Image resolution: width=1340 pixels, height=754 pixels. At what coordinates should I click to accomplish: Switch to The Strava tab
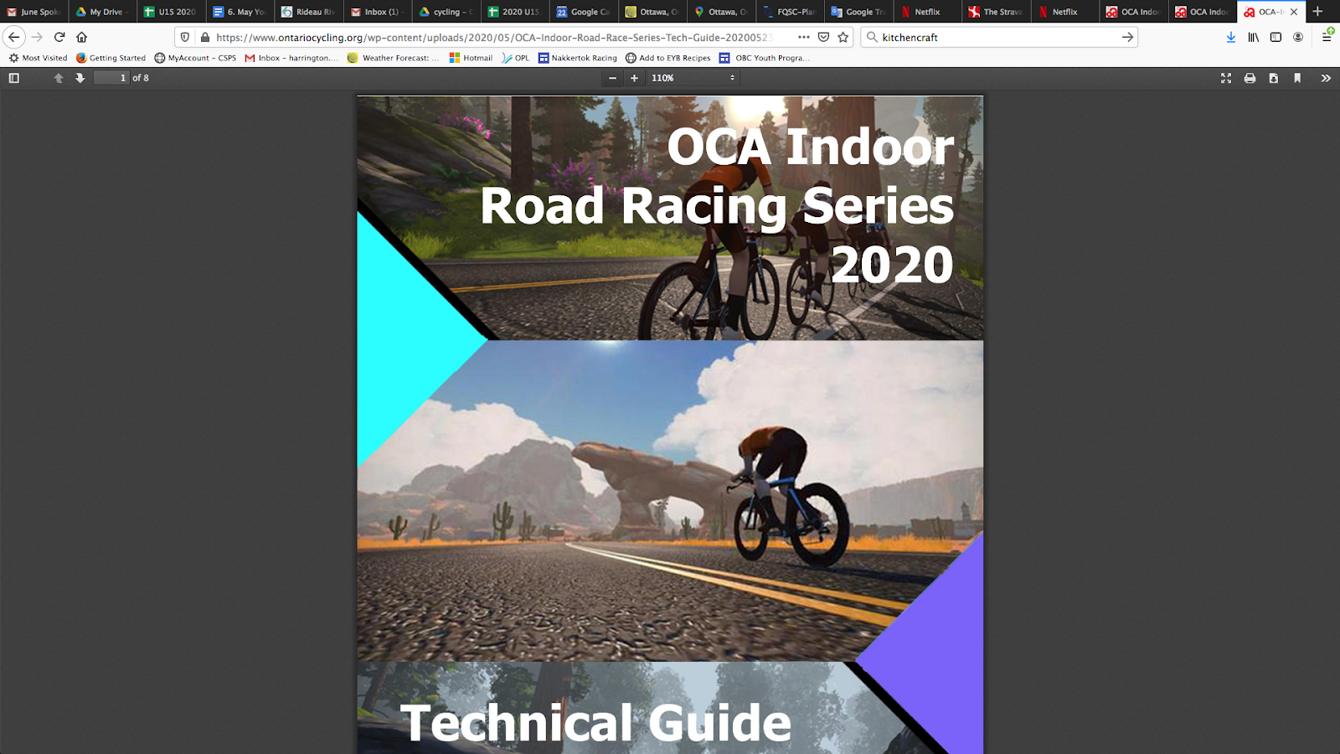point(997,12)
